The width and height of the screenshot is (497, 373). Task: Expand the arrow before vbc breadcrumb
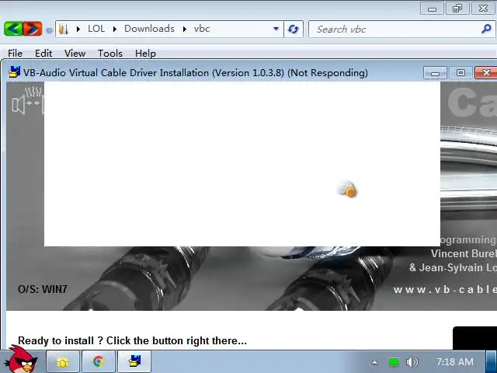pyautogui.click(x=185, y=30)
